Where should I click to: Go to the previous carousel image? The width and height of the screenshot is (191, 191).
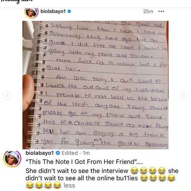coord(7,96)
